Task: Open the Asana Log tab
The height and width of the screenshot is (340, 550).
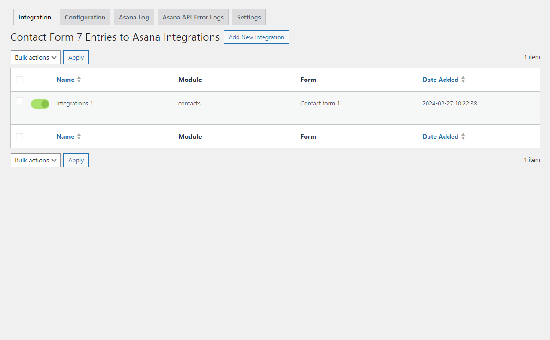Action: point(134,17)
